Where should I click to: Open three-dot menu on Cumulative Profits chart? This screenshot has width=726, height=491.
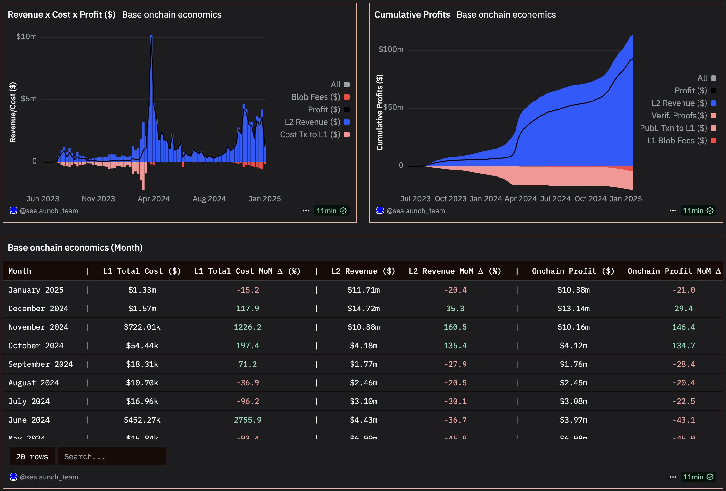coord(673,211)
